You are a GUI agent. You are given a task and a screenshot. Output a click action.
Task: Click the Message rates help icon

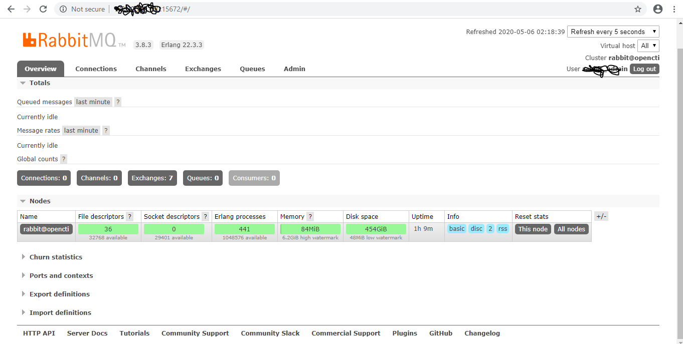pos(106,130)
